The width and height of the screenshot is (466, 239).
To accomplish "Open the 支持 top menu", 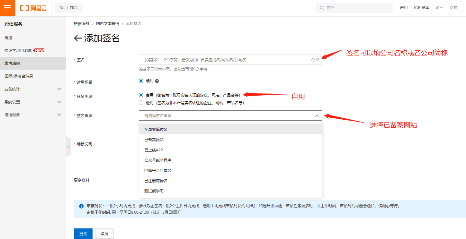I will (453, 8).
